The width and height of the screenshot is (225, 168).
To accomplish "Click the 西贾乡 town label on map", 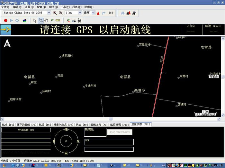I will click(139, 91).
